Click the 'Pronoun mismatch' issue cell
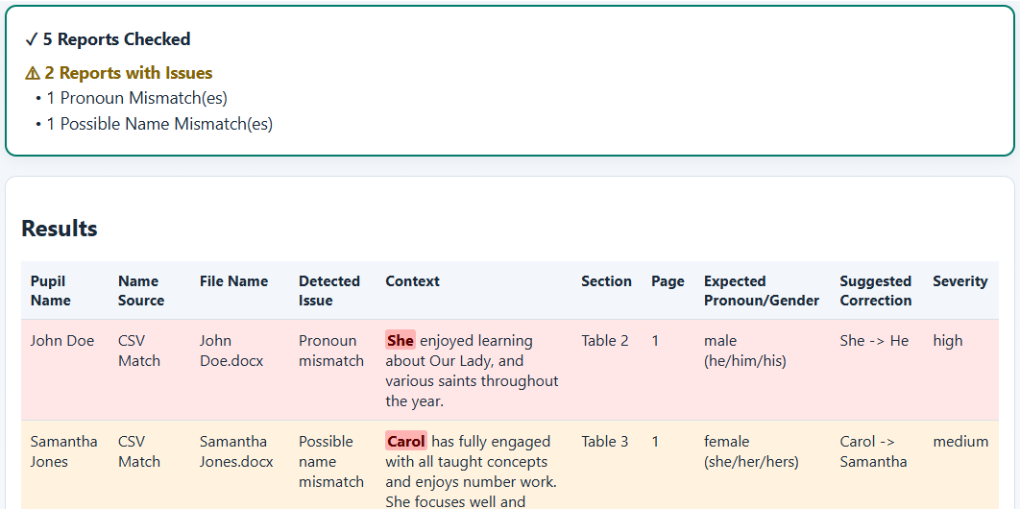The width and height of the screenshot is (1020, 509). (331, 351)
